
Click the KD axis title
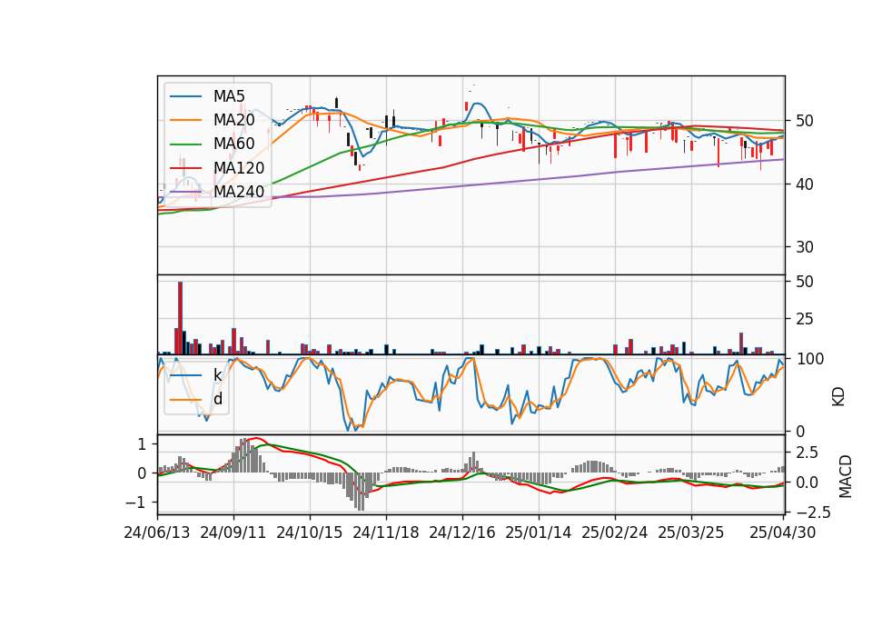[x=838, y=397]
